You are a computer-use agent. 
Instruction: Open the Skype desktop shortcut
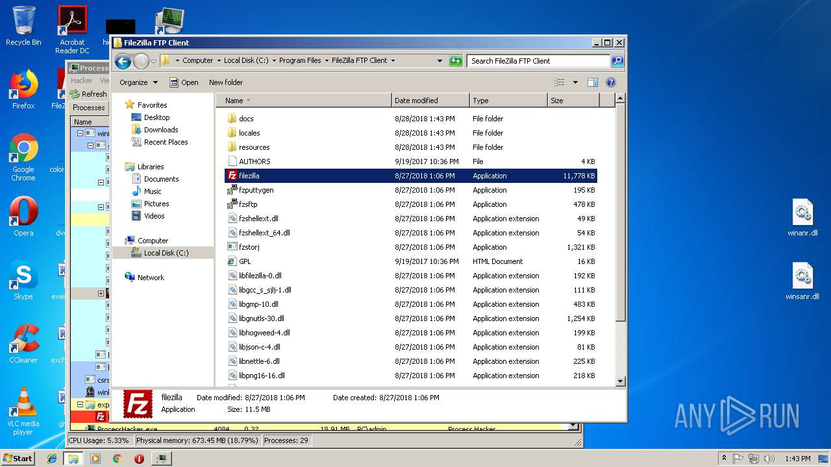pos(23,280)
